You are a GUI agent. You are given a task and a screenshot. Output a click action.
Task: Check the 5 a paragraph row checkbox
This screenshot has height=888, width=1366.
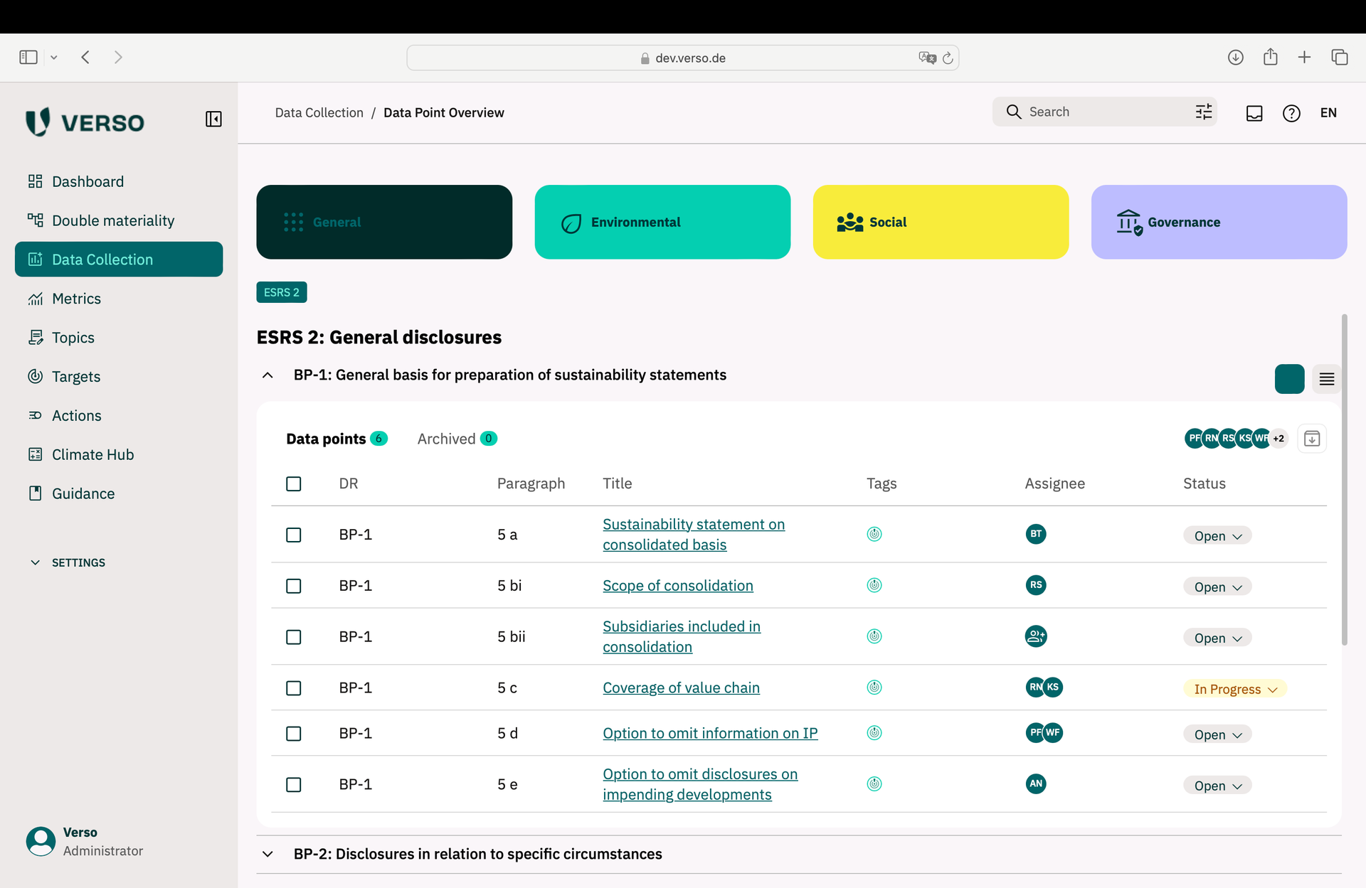[293, 535]
